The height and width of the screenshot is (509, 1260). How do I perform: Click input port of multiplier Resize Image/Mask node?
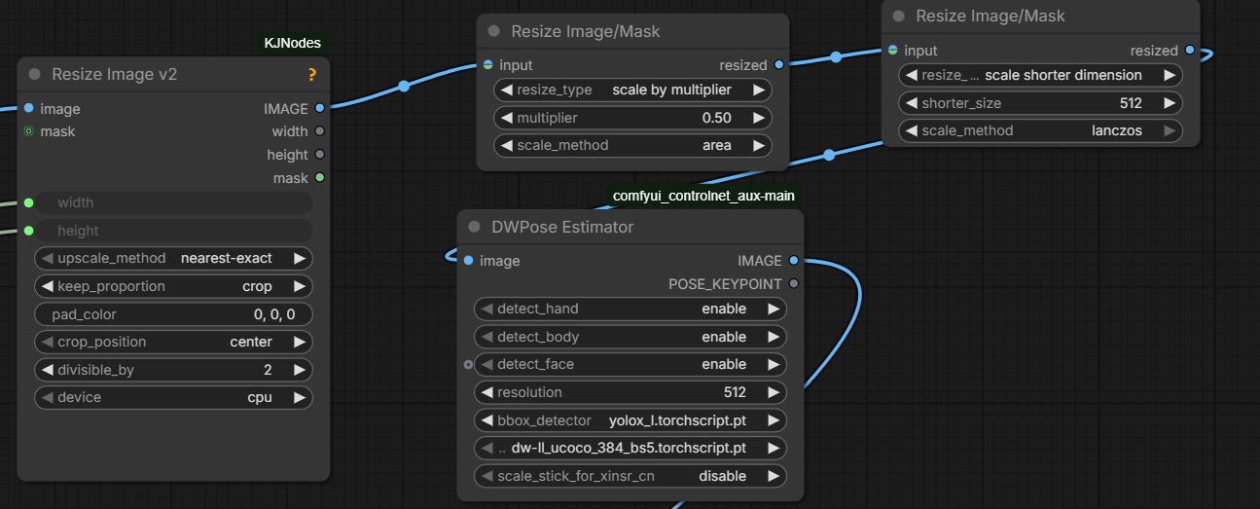[487, 65]
